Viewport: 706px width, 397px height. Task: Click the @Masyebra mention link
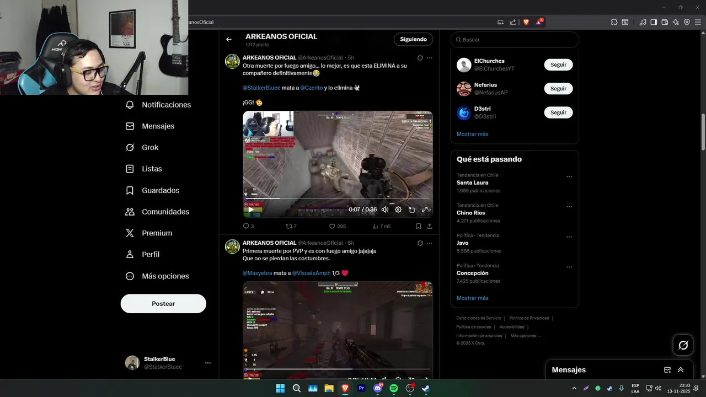coord(258,273)
